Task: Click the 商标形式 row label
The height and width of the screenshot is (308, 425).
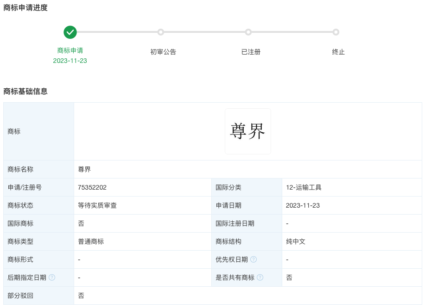Action: click(20, 259)
